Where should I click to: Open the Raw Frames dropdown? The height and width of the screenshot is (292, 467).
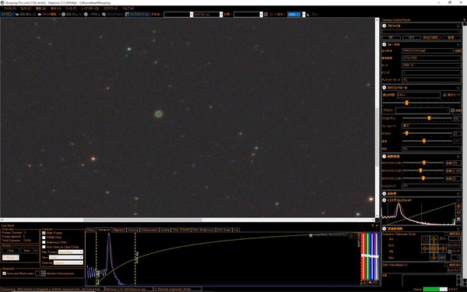point(71,252)
